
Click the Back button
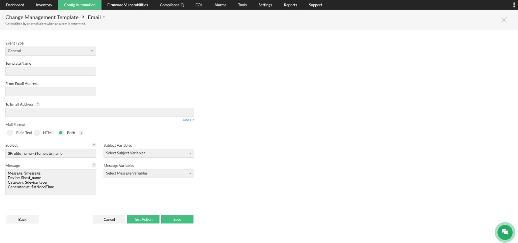[x=22, y=219]
